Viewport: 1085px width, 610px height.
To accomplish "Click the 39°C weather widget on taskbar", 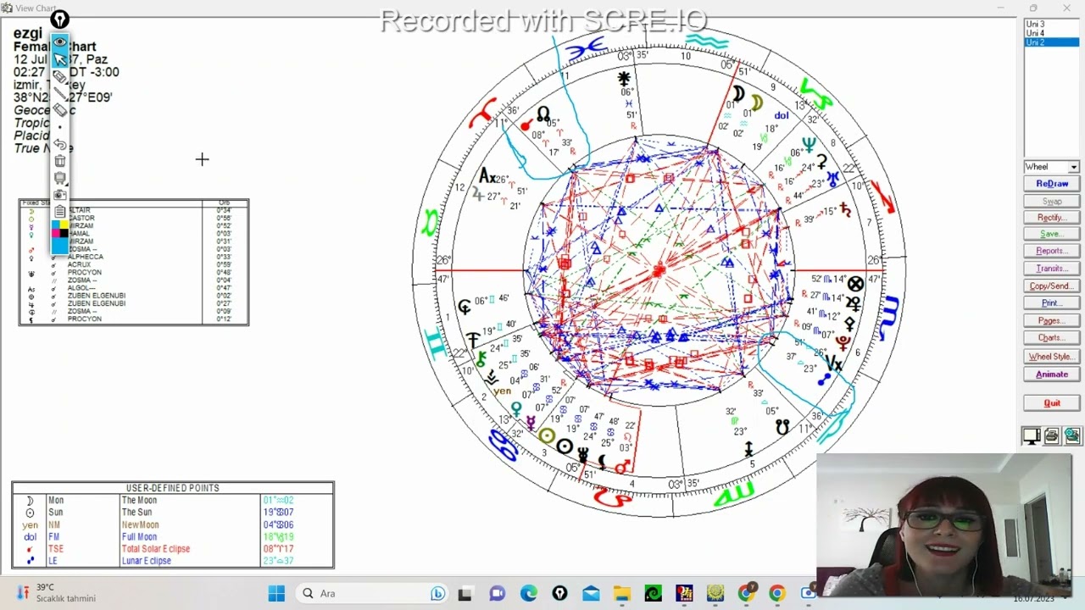I will click(55, 593).
